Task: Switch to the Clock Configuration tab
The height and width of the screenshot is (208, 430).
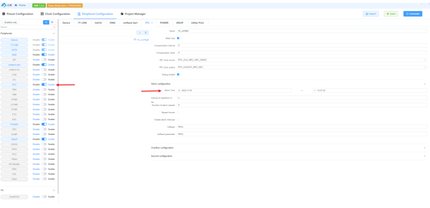Action: [x=55, y=14]
